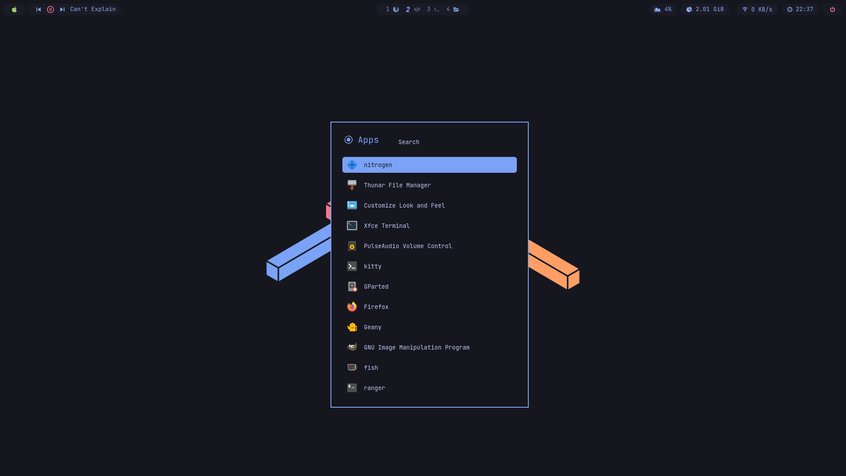
Task: Switch to workspace 3 with terminal icon
Action: tap(432, 9)
